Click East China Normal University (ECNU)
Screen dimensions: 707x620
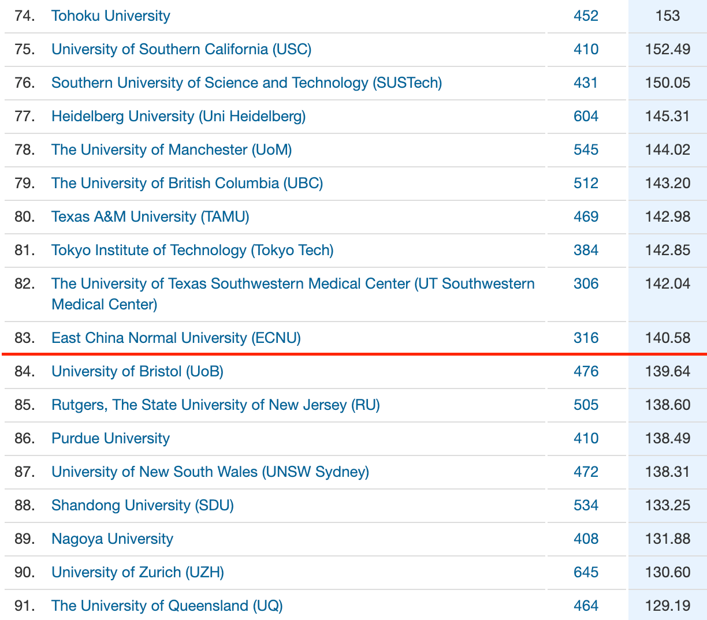(176, 338)
